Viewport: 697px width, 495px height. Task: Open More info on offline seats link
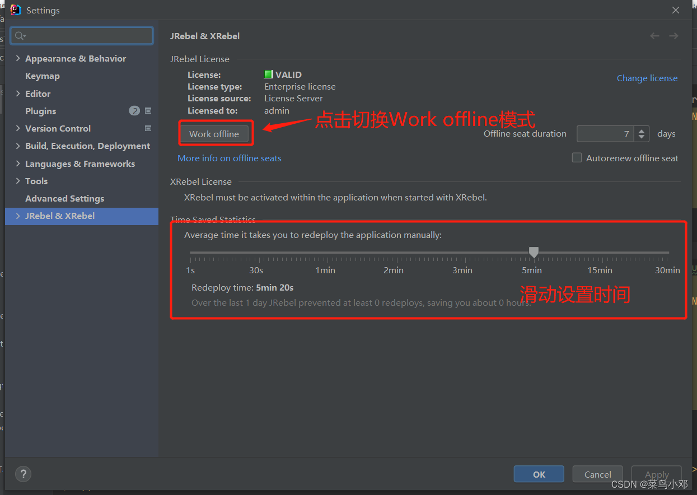click(x=230, y=158)
